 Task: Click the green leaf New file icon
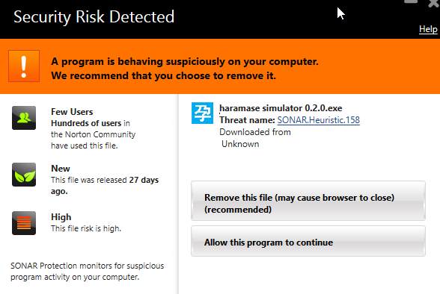[x=24, y=175]
